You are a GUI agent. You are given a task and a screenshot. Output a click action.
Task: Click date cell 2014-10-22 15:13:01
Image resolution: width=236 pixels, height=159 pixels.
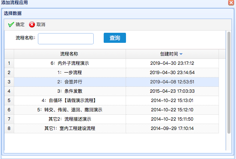(172, 101)
